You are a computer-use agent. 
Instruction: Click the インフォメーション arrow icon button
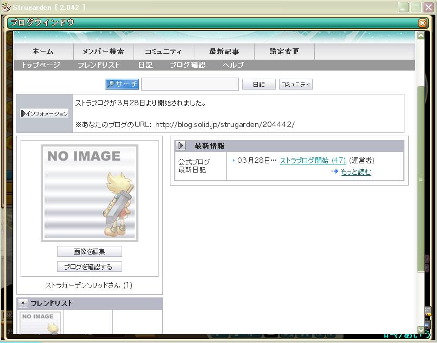45,113
